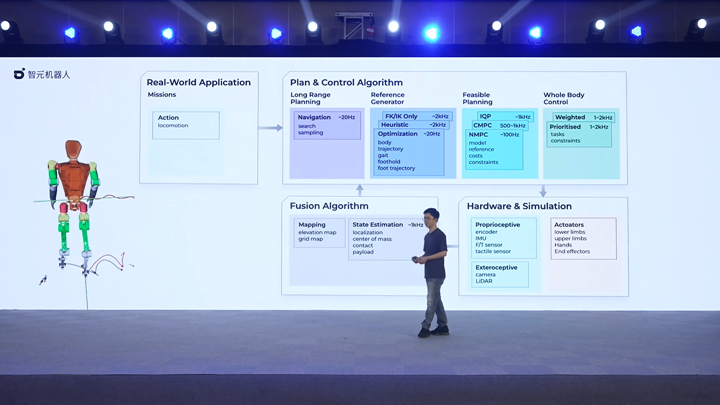
Task: Click the "~1kHz" rate beside IQP
Action: 522,117
